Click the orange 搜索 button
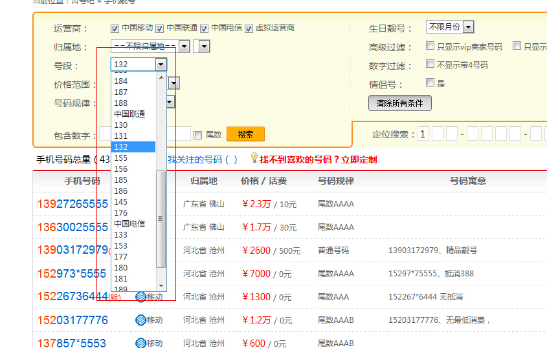The width and height of the screenshot is (547, 348). tap(245, 134)
